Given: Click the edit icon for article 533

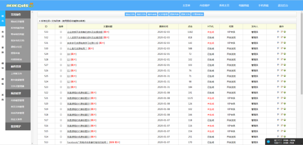Looking at the screenshot, I should tap(281, 32).
